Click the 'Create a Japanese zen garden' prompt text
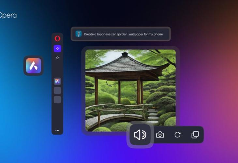 [107, 34]
